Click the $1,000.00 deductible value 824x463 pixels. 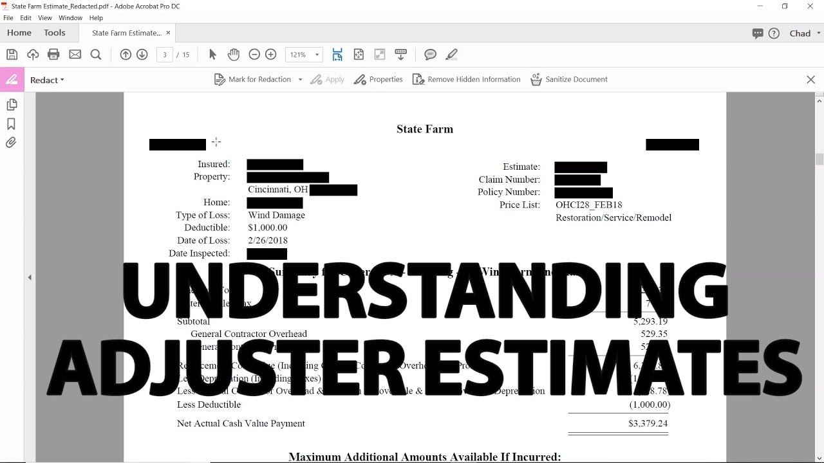coord(267,228)
